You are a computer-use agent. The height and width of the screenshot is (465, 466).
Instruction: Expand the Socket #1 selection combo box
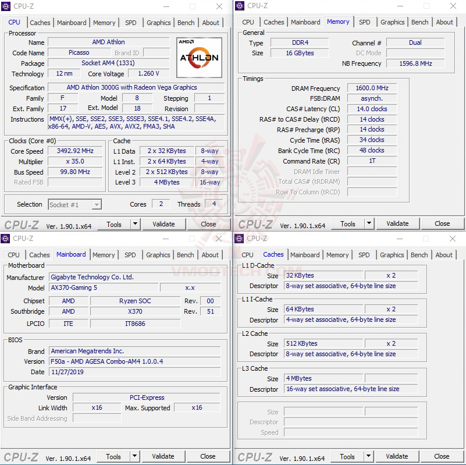97,204
